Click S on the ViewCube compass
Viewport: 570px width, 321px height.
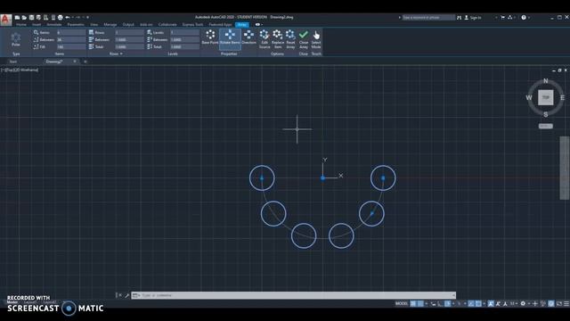(545, 115)
